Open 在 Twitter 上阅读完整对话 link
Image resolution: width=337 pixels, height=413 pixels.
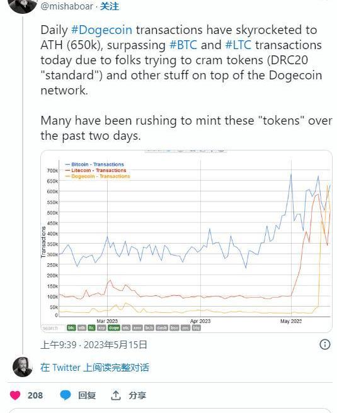tap(94, 368)
